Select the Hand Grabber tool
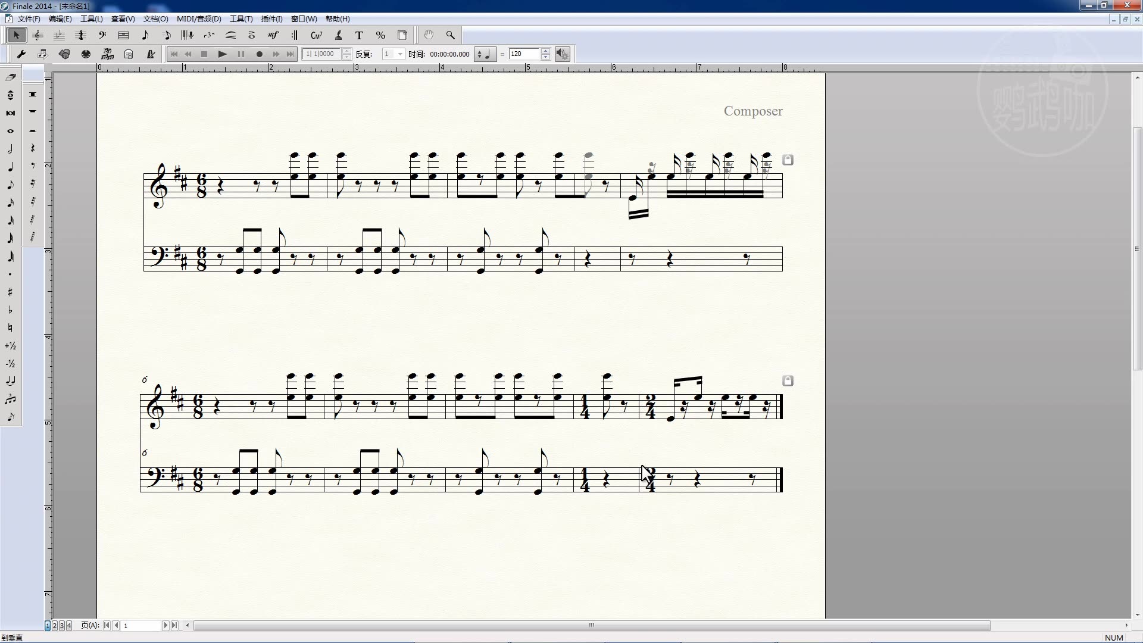Screen dimensions: 1143x643 click(429, 36)
